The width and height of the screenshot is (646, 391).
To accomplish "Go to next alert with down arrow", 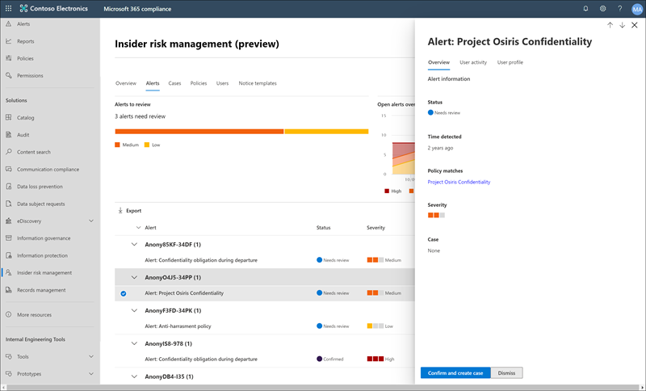I will pos(622,25).
